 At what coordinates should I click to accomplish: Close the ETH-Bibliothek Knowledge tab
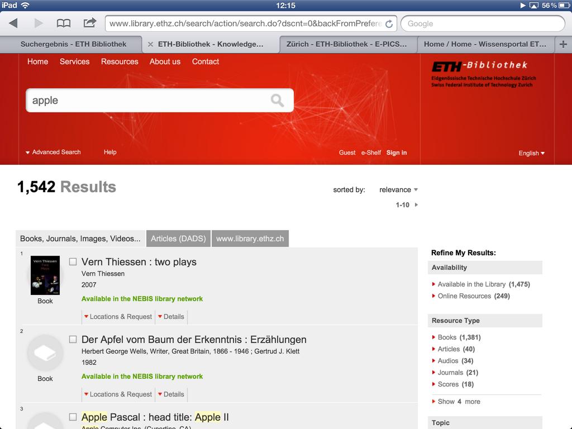tap(150, 44)
